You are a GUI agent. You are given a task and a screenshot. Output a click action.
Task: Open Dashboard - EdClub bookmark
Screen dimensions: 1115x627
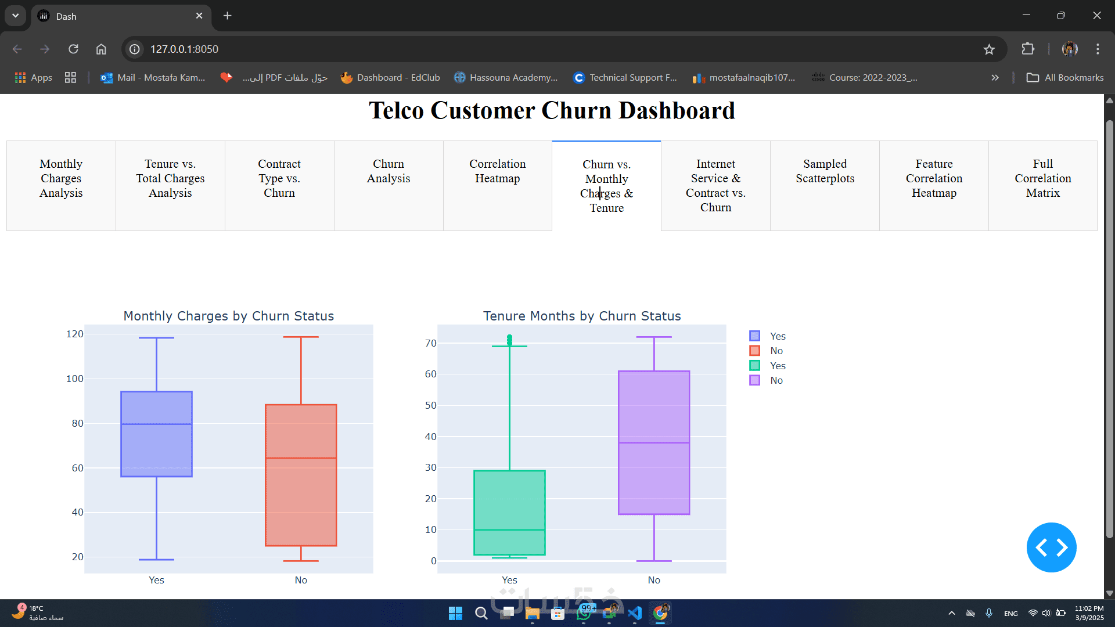point(390,78)
